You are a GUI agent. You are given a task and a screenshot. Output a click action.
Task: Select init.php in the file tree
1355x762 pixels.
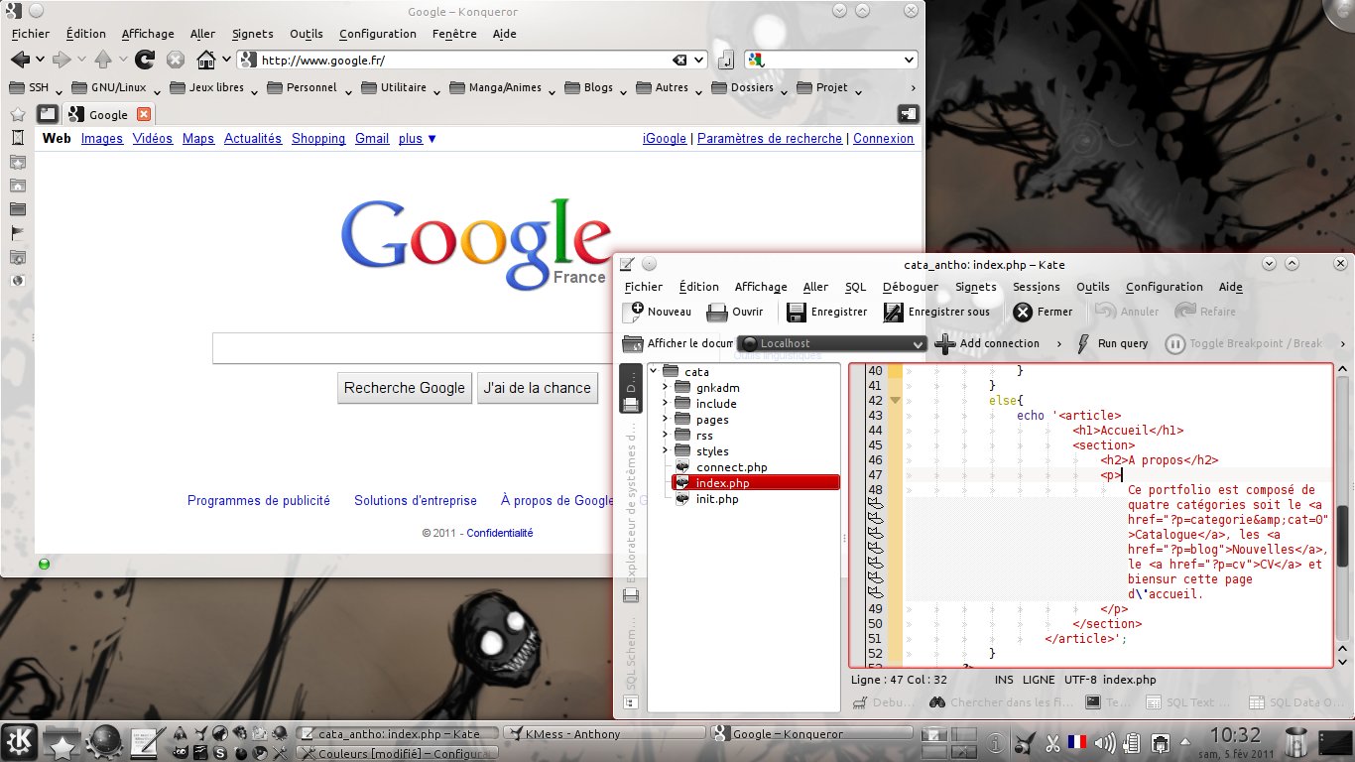click(x=716, y=499)
